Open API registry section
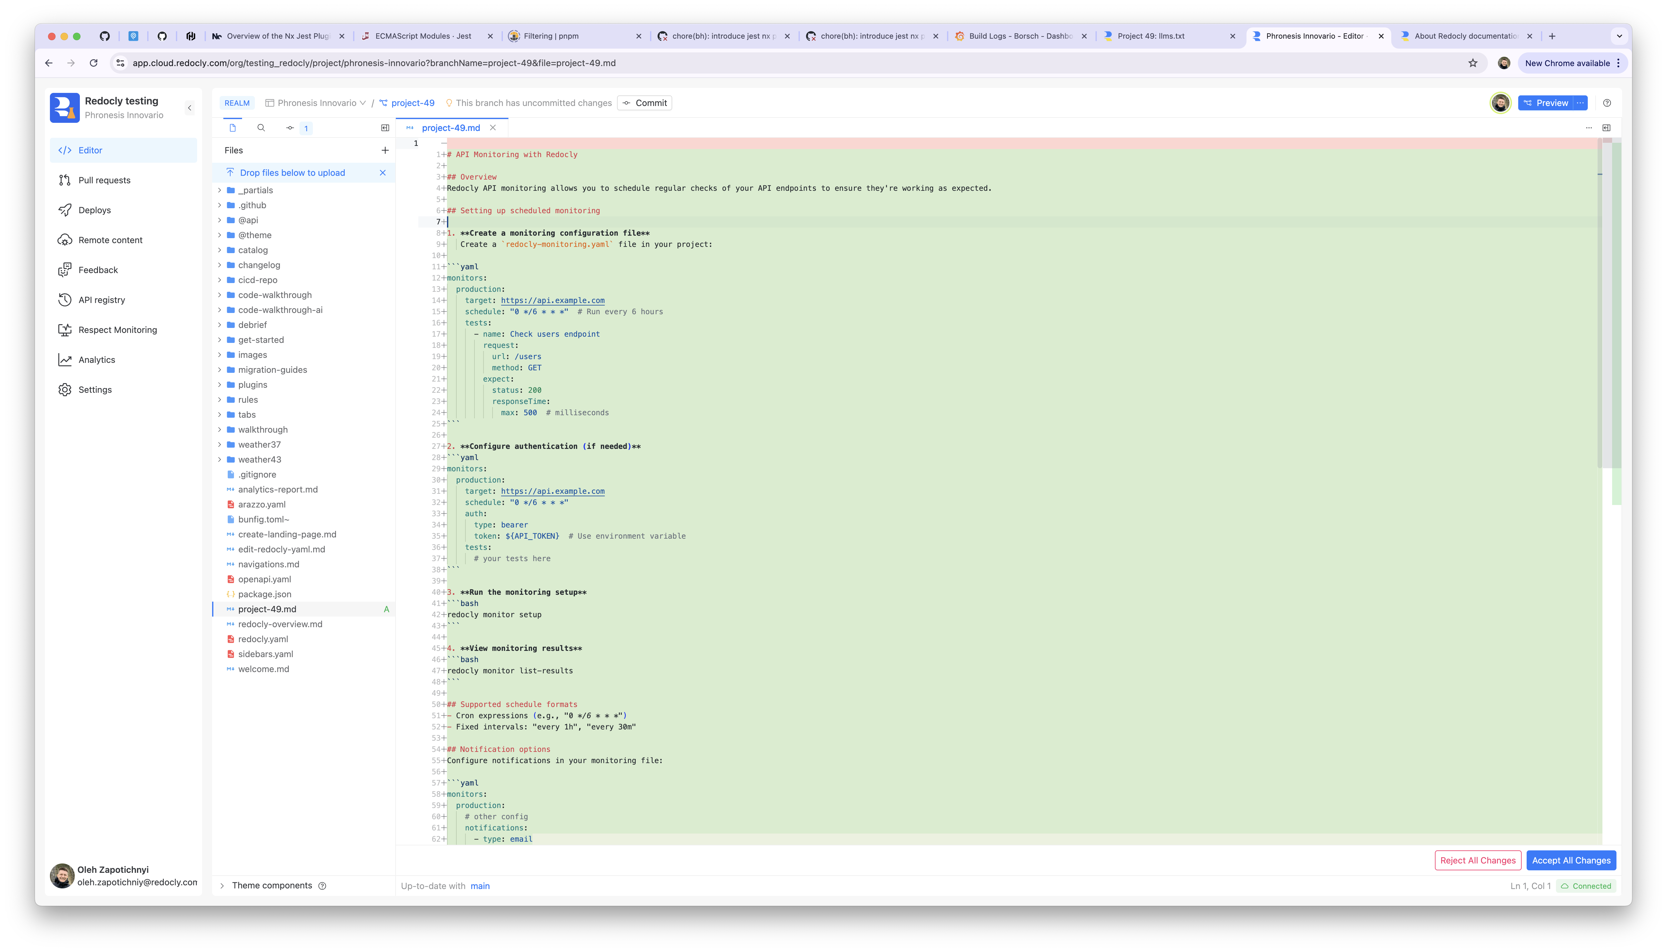The image size is (1667, 952). 123,300
